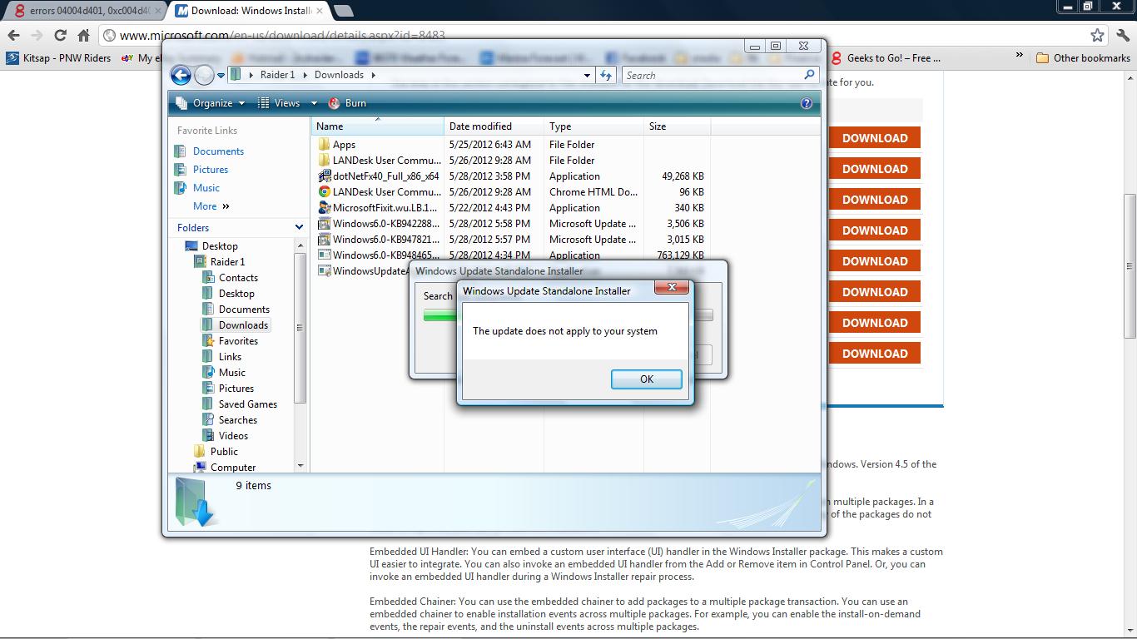Click the Views toolbar button
The image size is (1137, 639).
click(279, 103)
